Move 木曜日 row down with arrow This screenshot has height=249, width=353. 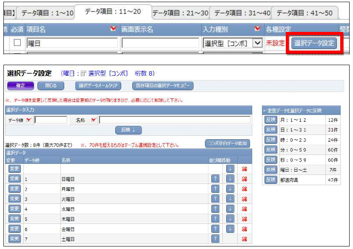(230, 219)
